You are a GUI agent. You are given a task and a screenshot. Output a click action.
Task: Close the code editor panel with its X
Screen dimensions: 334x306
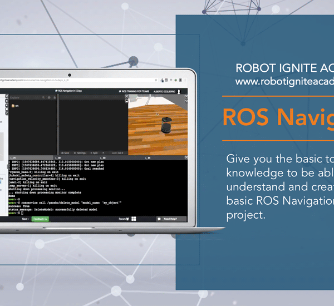pyautogui.click(x=126, y=96)
